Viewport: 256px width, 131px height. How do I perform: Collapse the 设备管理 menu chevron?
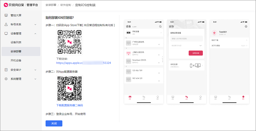[x=36, y=34]
